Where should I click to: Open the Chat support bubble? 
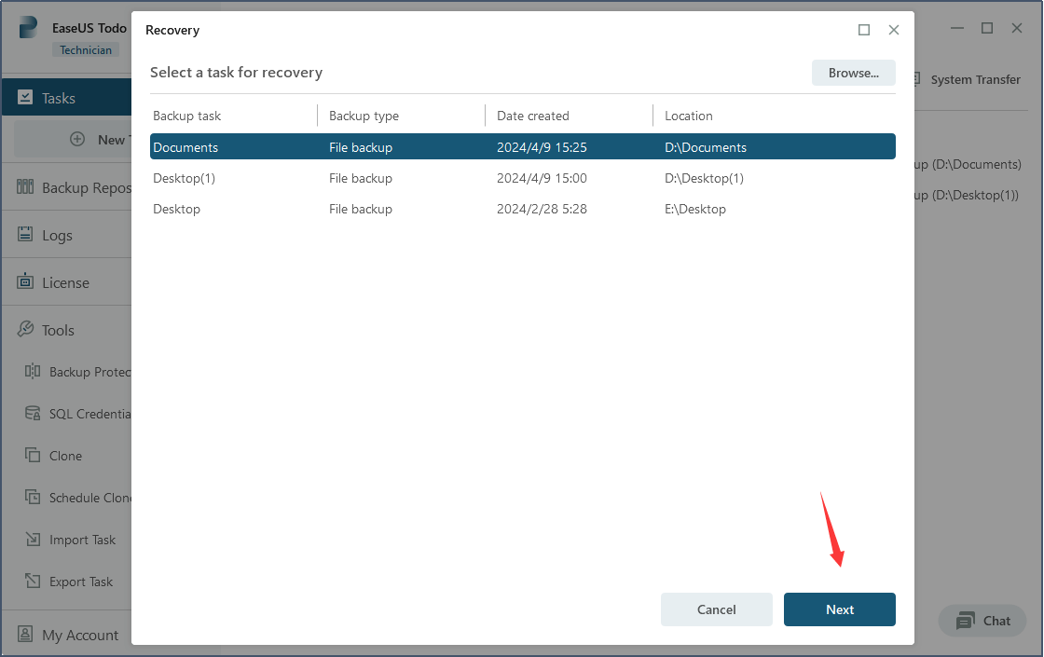pos(982,621)
